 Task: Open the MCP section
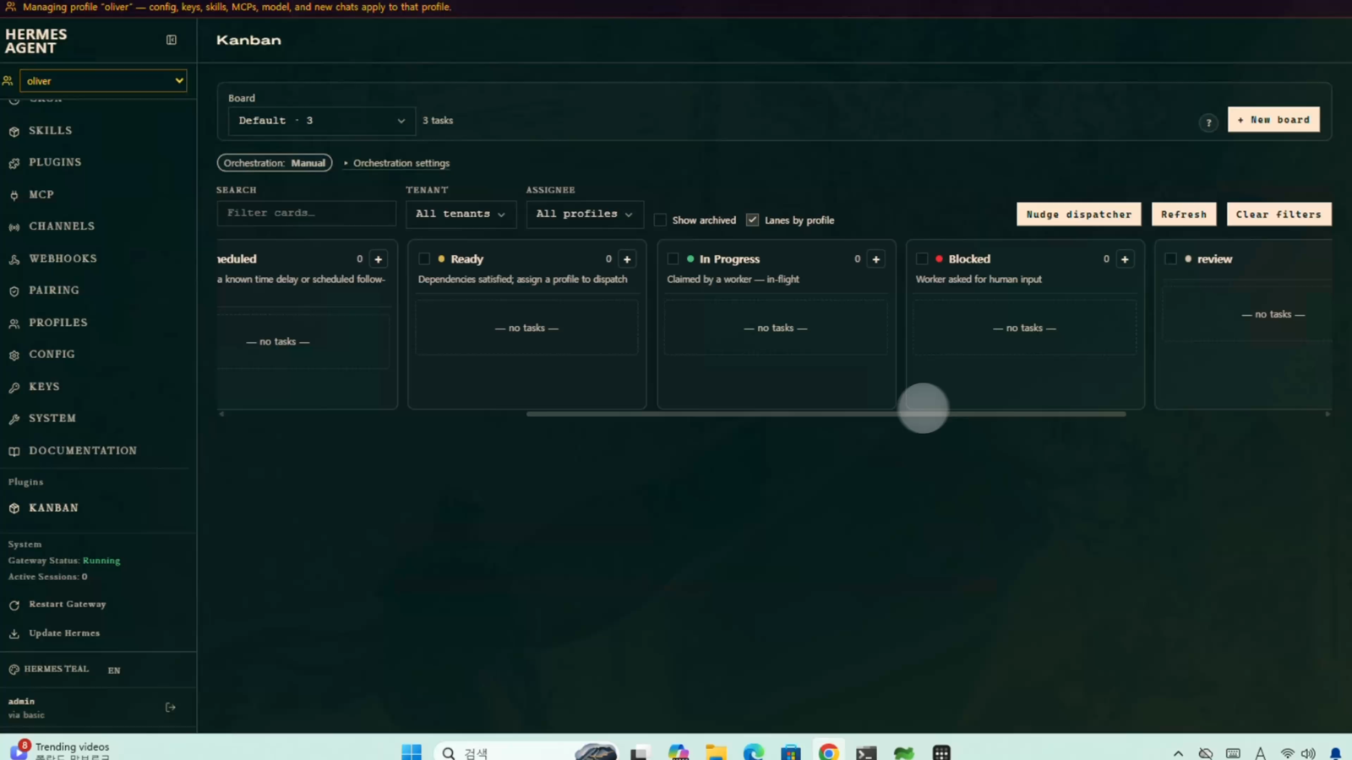point(41,194)
